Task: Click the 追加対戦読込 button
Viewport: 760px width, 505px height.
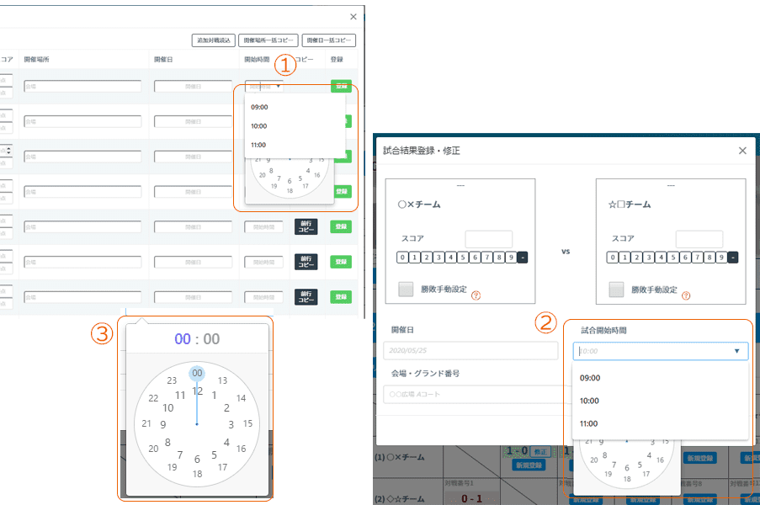Action: pyautogui.click(x=214, y=40)
